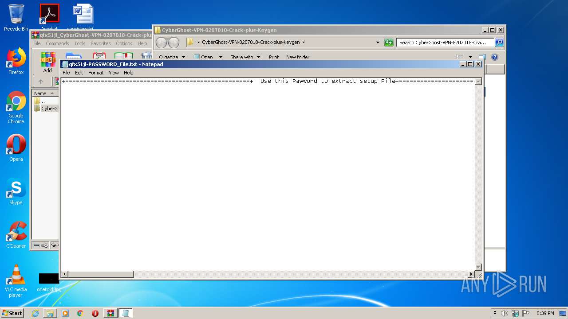
Task: Click Notepad horizontal scrollbar right arrow
Action: tap(471, 274)
